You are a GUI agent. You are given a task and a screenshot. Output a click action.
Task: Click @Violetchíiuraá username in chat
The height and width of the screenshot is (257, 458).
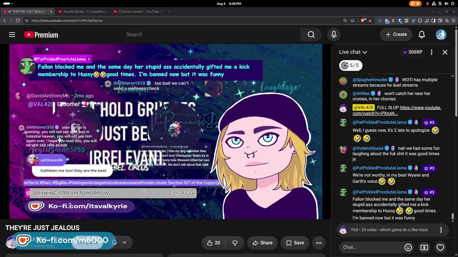368,148
